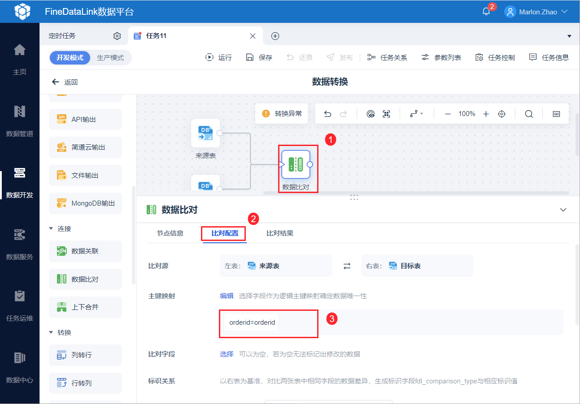Click the FineDataLink logo icon
580x404 pixels.
[x=22, y=12]
